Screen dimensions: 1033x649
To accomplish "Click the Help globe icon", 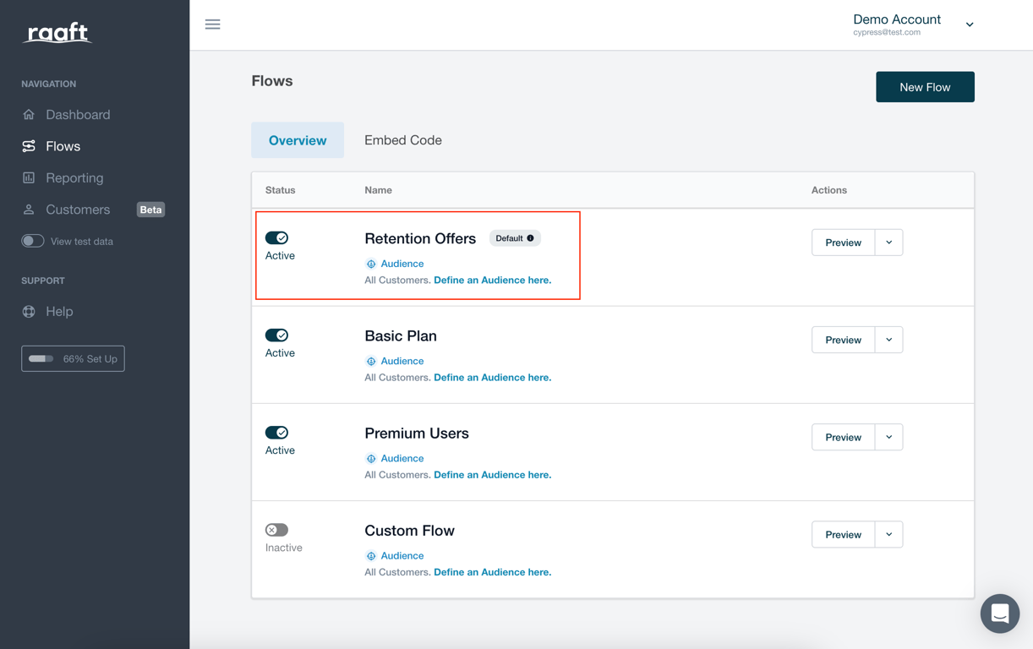I will [x=29, y=311].
